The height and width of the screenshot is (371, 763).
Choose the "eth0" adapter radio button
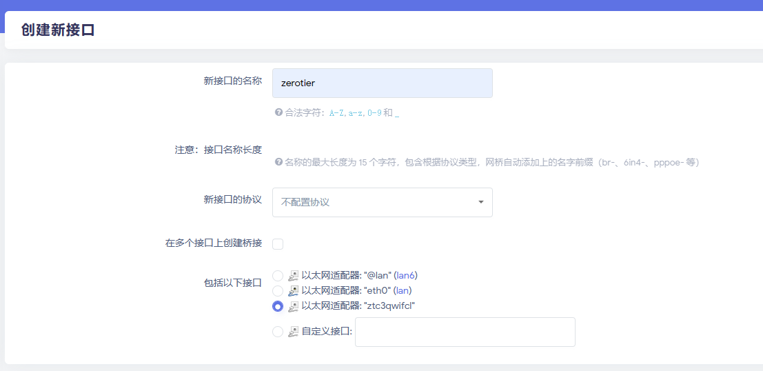pyautogui.click(x=278, y=291)
